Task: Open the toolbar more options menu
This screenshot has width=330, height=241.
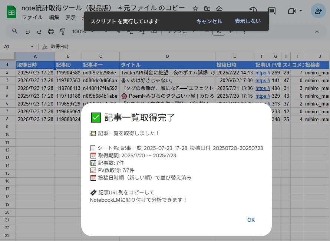Action: pyautogui.click(x=244, y=32)
